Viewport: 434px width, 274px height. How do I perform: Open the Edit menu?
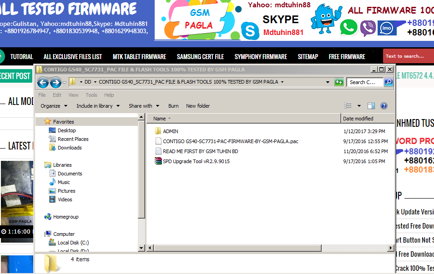click(x=57, y=95)
